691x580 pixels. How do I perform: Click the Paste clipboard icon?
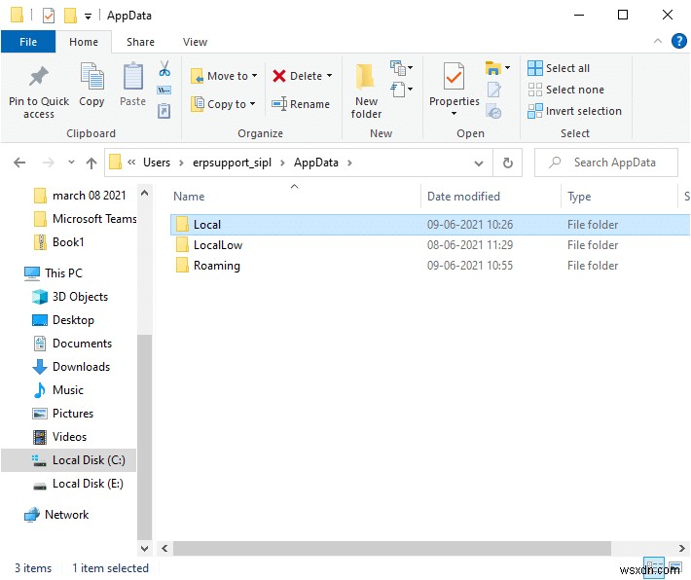(132, 76)
